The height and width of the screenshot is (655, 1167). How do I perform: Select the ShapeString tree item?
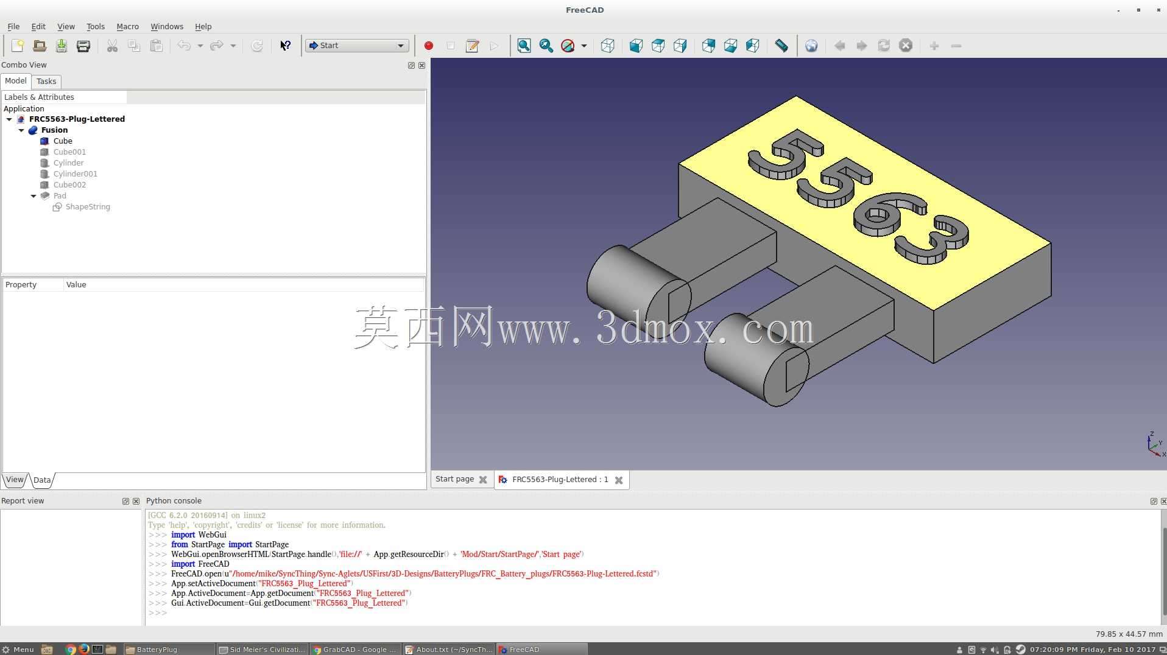click(x=88, y=207)
